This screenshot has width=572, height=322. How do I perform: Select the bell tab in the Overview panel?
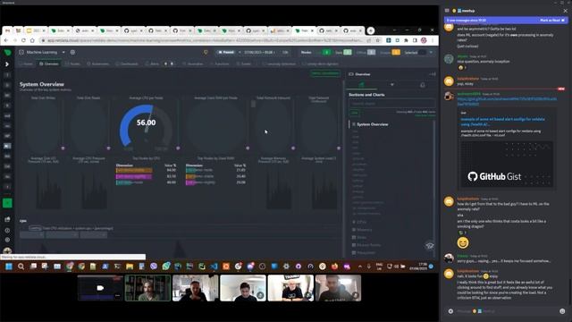[423, 85]
